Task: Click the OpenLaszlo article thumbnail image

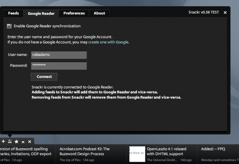Action: [136, 154]
